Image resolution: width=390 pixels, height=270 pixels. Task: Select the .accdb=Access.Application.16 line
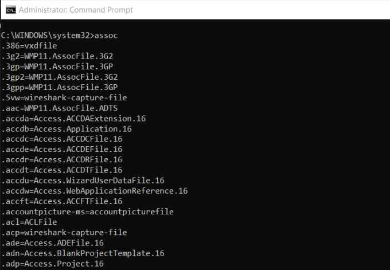coord(66,128)
